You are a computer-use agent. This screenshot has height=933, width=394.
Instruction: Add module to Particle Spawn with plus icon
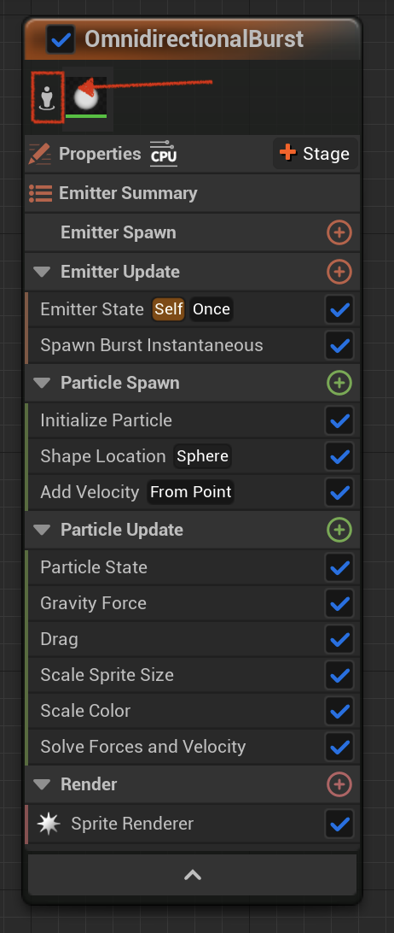(x=339, y=383)
